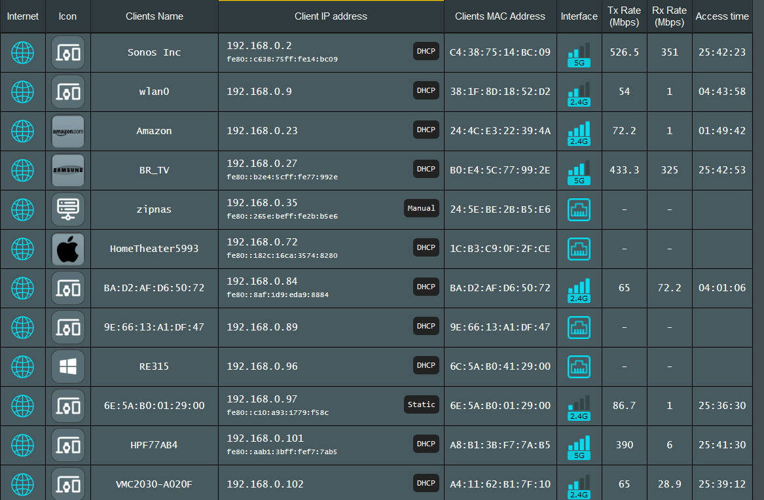Image resolution: width=764 pixels, height=500 pixels.
Task: Click internet globe icon for Amazon
Action: (x=22, y=132)
